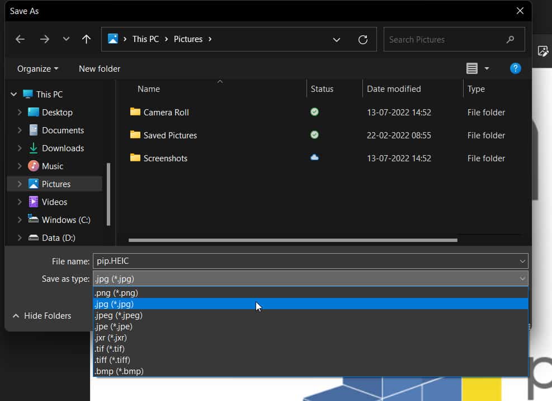Choose .jpeg (*.jpeg) file type
552x401 pixels.
310,315
